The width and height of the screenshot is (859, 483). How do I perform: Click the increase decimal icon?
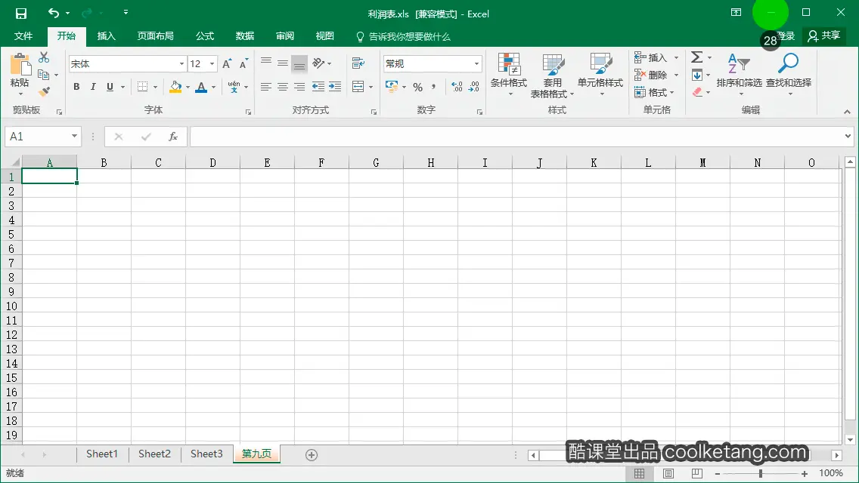(457, 87)
